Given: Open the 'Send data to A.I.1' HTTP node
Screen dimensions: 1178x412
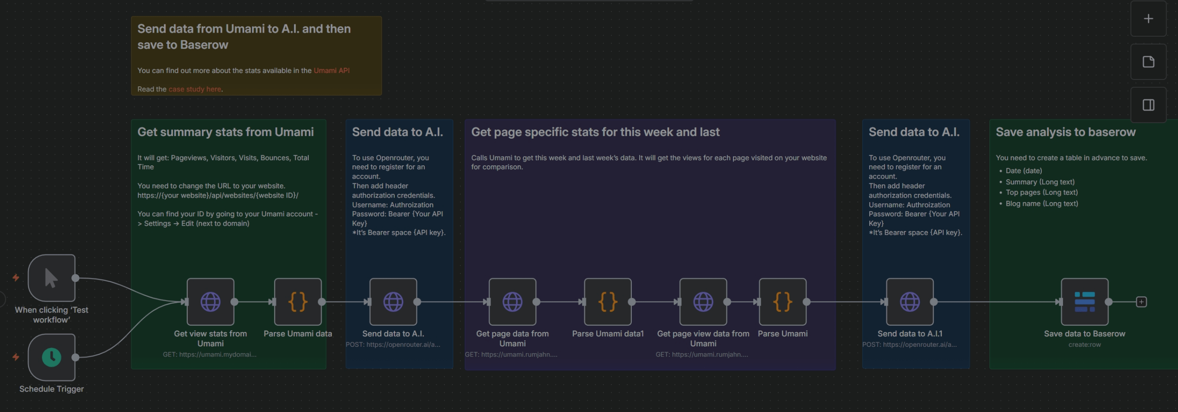Looking at the screenshot, I should point(910,302).
